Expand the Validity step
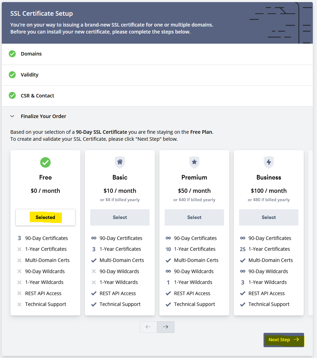Image resolution: width=317 pixels, height=358 pixels. pos(30,75)
